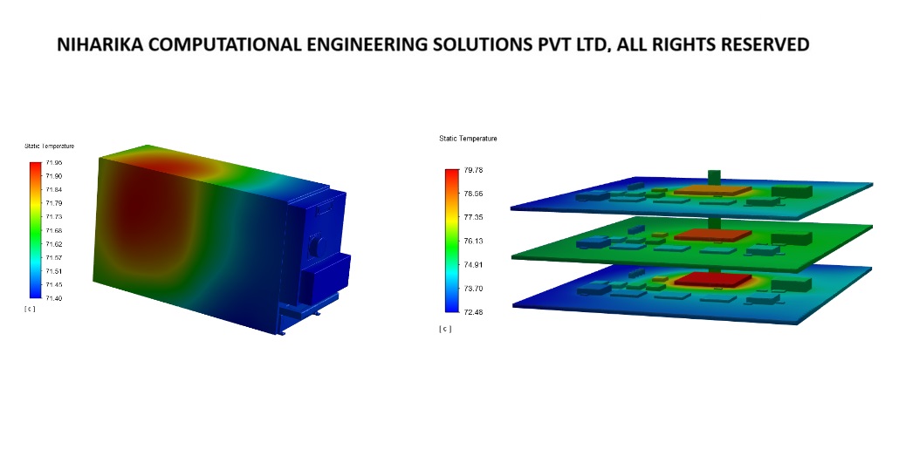Select the 71.84 legend value
The image size is (899, 463).
click(54, 190)
